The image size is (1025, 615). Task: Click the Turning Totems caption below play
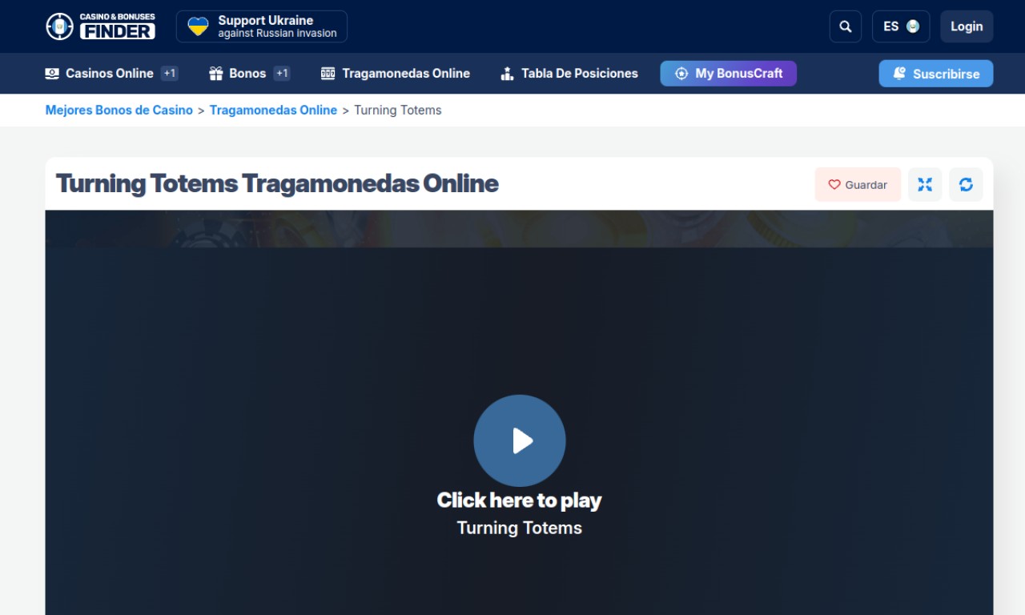(520, 528)
